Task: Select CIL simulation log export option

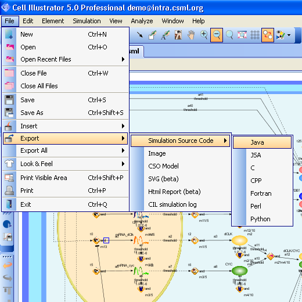Action: [x=181, y=204]
